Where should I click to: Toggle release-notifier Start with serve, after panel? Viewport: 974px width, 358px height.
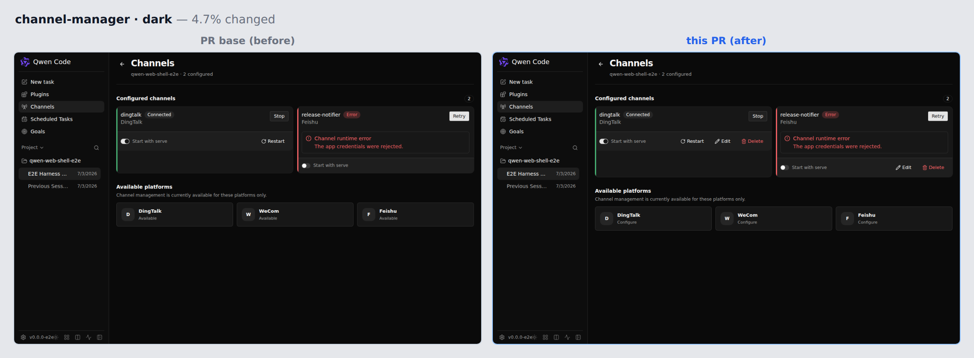785,168
